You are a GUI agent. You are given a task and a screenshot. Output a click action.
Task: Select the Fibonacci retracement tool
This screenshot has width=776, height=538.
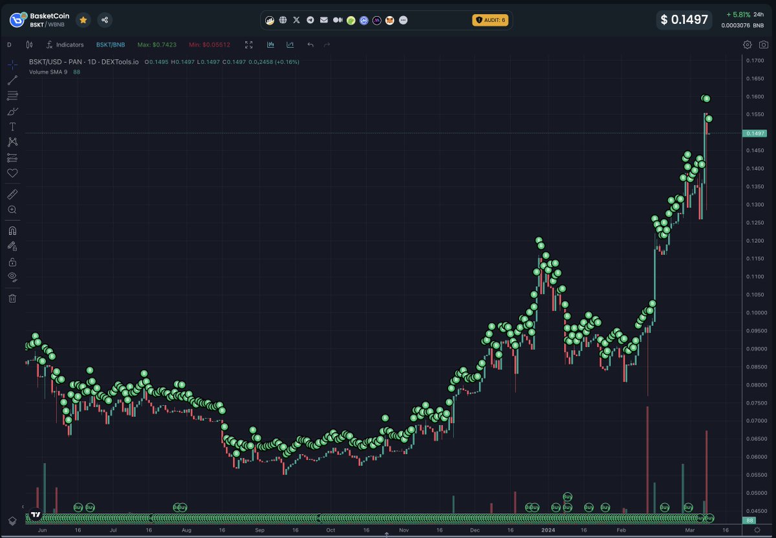pyautogui.click(x=12, y=96)
